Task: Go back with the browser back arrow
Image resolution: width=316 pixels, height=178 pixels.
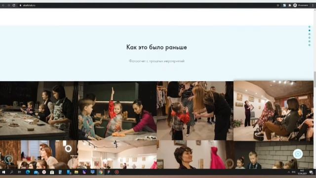Action: [x=3, y=5]
